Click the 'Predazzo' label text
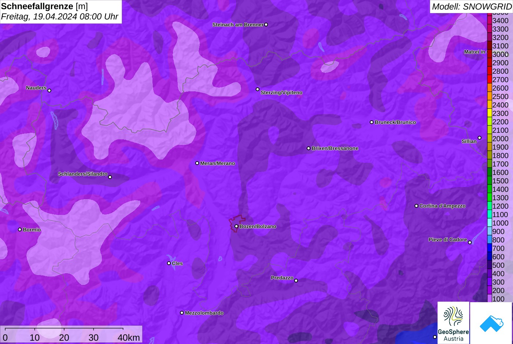Image resolution: width=513 pixels, height=344 pixels. [282, 278]
